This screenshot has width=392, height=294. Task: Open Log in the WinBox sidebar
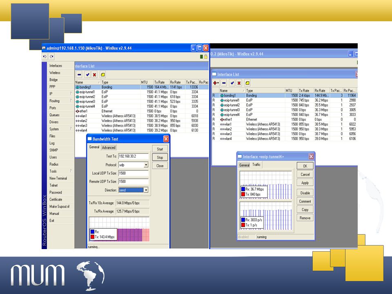52,143
